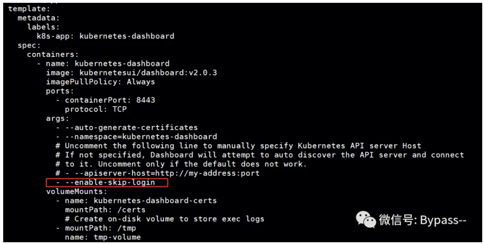484x244 pixels.
Task: Click the highlighted --enable-skip-login line
Action: tap(107, 182)
